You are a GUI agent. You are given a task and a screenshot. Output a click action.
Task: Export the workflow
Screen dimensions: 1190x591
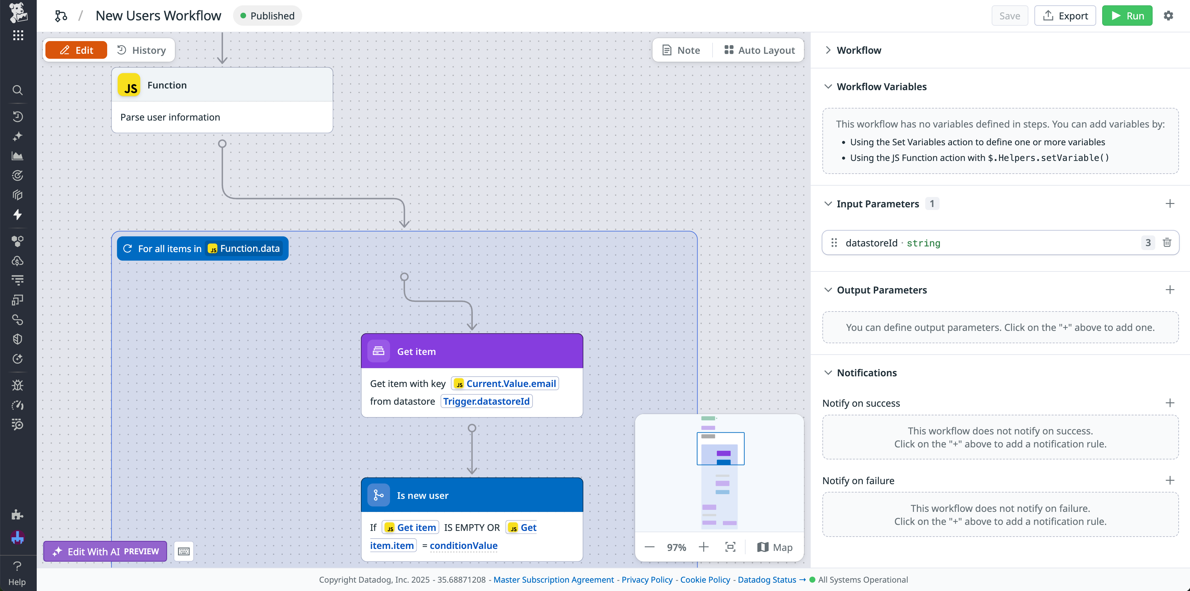(1065, 15)
